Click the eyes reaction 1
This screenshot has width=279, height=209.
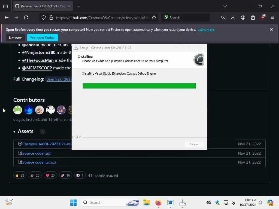point(80,176)
